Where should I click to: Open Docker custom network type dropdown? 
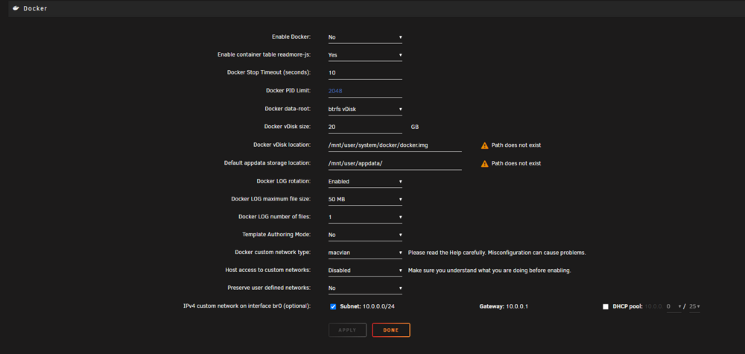(365, 253)
